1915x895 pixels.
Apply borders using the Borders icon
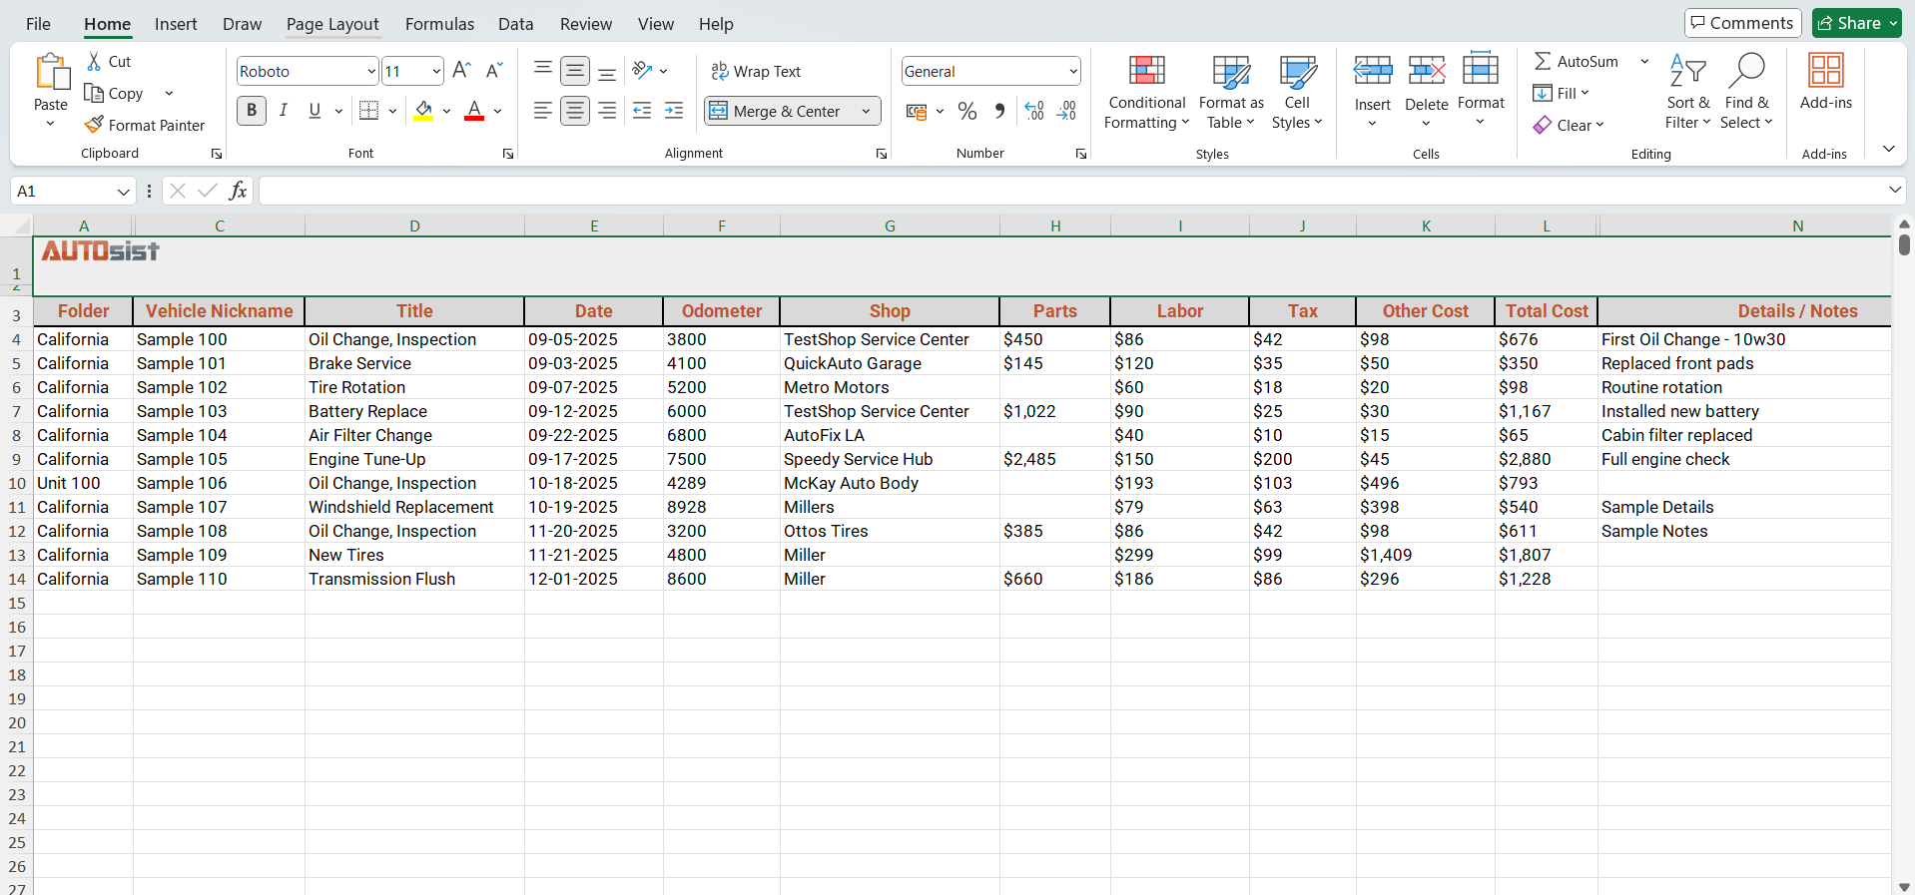point(368,111)
